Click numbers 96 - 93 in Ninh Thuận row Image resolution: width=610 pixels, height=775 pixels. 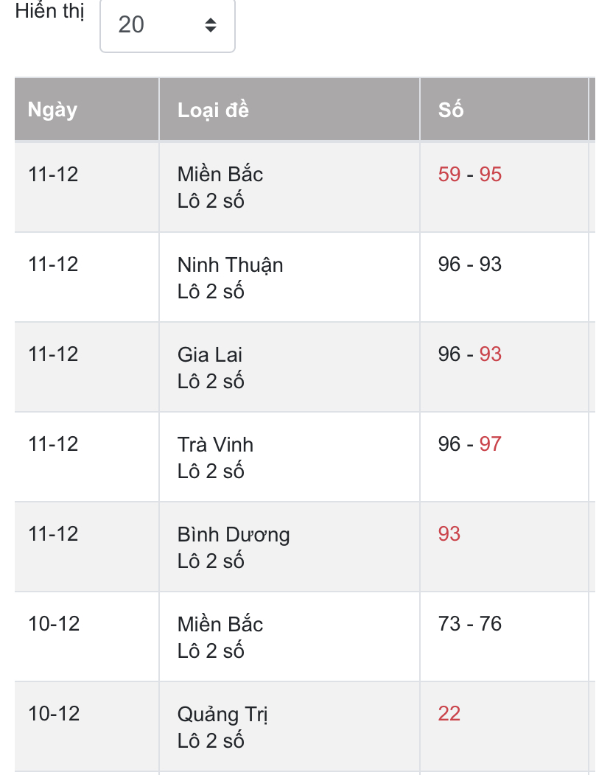point(469,264)
